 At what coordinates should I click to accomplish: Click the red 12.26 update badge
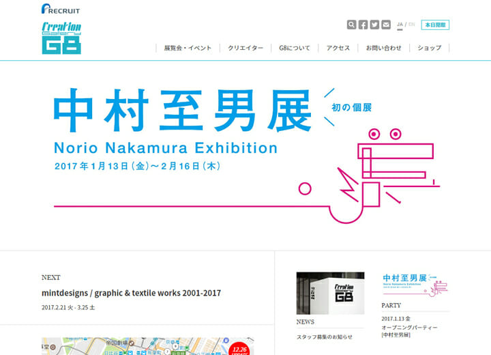239,349
